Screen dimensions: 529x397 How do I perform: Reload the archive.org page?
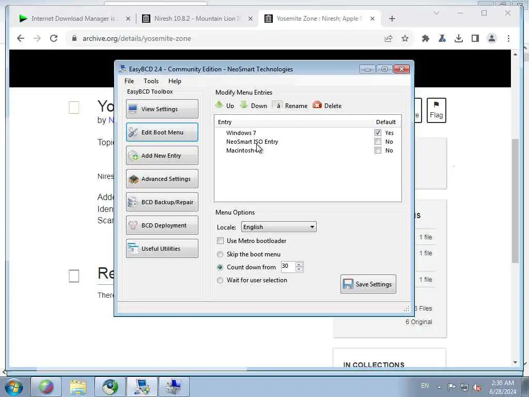(54, 38)
